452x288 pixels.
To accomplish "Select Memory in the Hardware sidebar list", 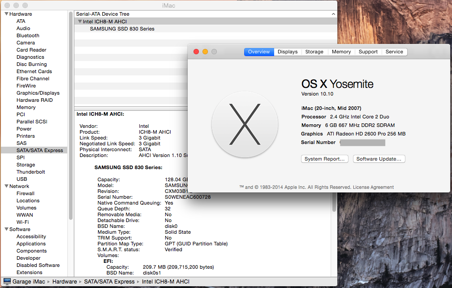I will [x=26, y=107].
